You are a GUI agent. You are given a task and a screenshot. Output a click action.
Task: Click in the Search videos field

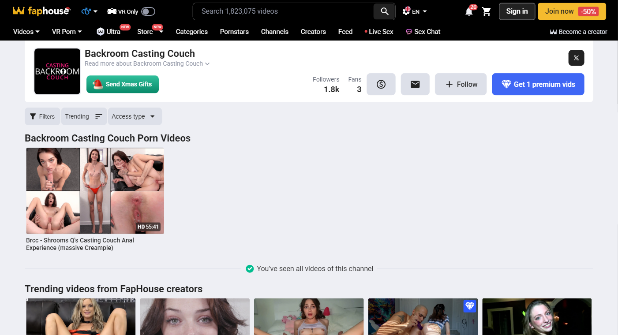tap(283, 11)
